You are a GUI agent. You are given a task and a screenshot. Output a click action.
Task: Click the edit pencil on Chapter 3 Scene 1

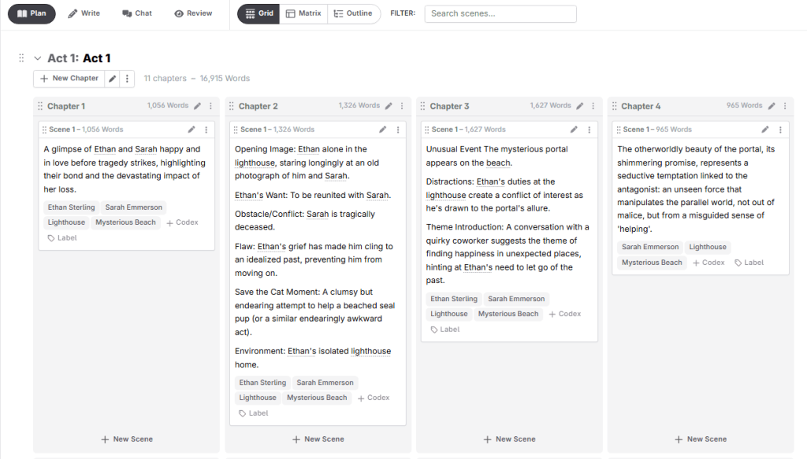[x=574, y=129]
